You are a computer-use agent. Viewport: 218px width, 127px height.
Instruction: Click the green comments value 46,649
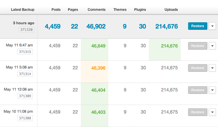[98, 46]
